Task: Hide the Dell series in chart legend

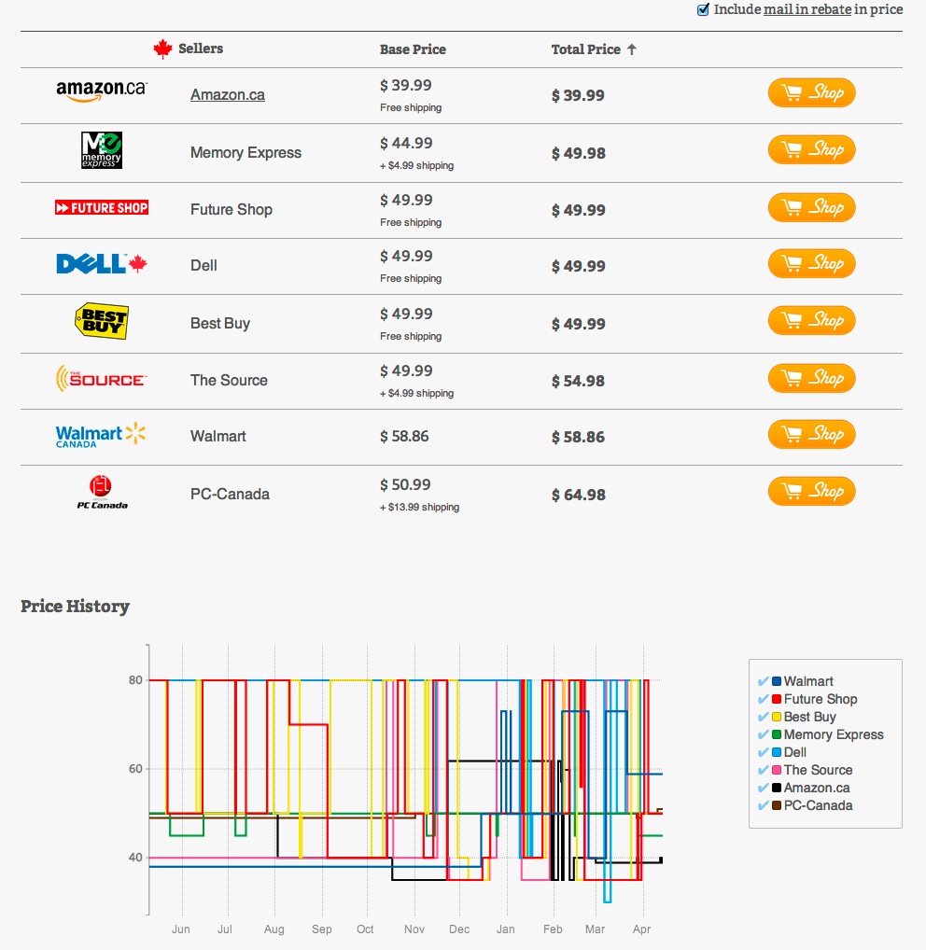Action: point(764,752)
